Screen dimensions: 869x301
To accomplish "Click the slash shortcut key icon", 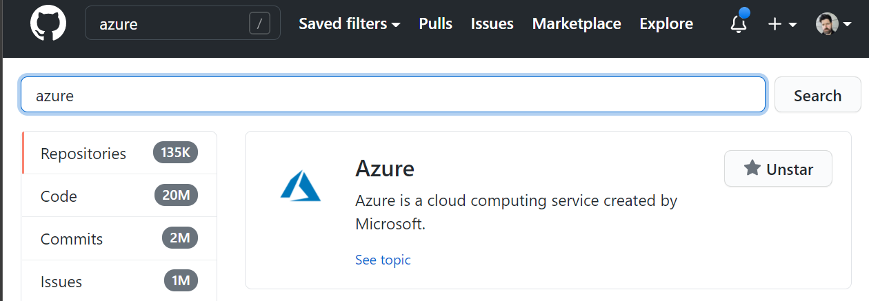I will coord(259,24).
